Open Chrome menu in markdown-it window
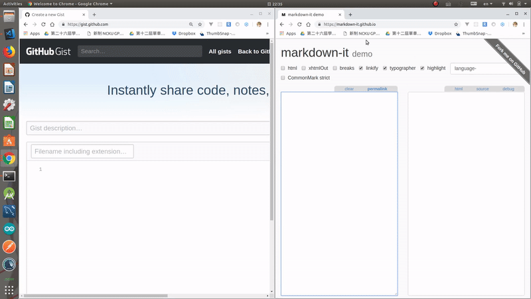531x299 pixels. 524,25
